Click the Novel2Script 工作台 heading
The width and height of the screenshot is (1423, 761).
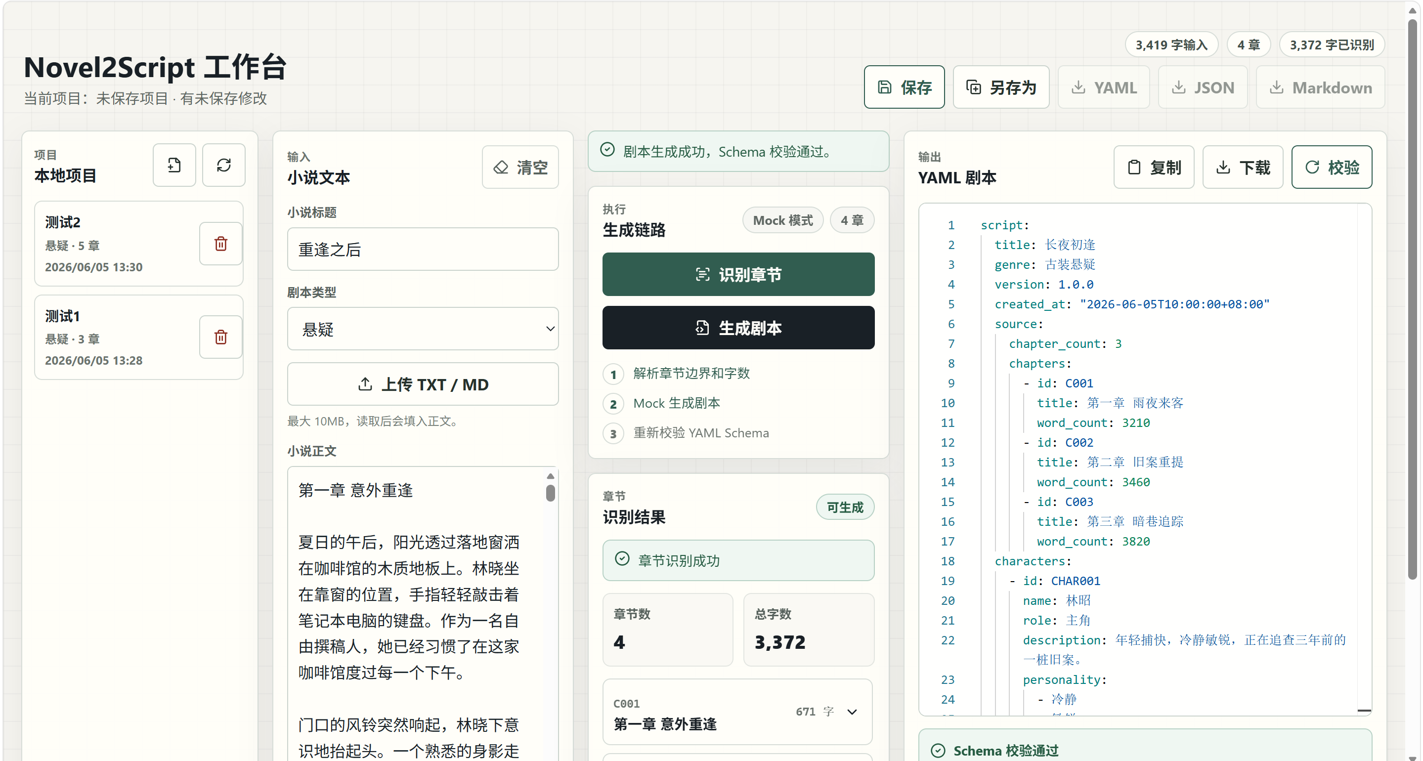pos(155,67)
